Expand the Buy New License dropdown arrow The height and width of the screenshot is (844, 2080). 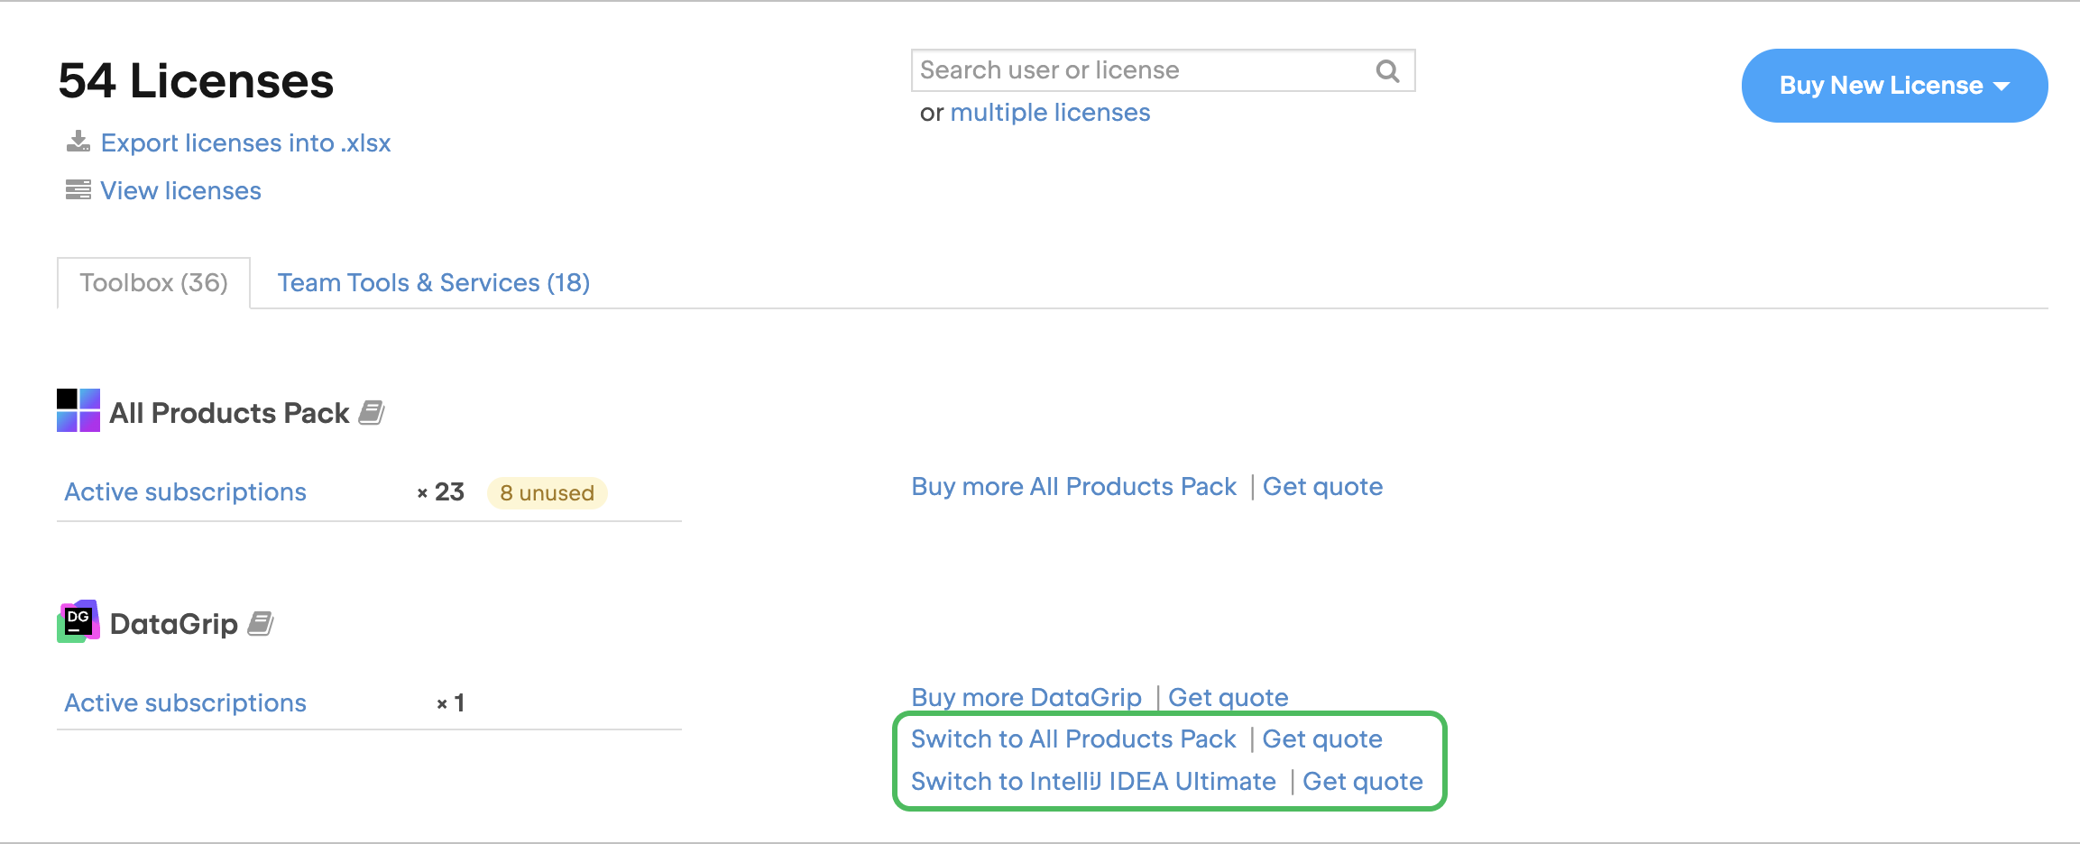coord(2003,86)
